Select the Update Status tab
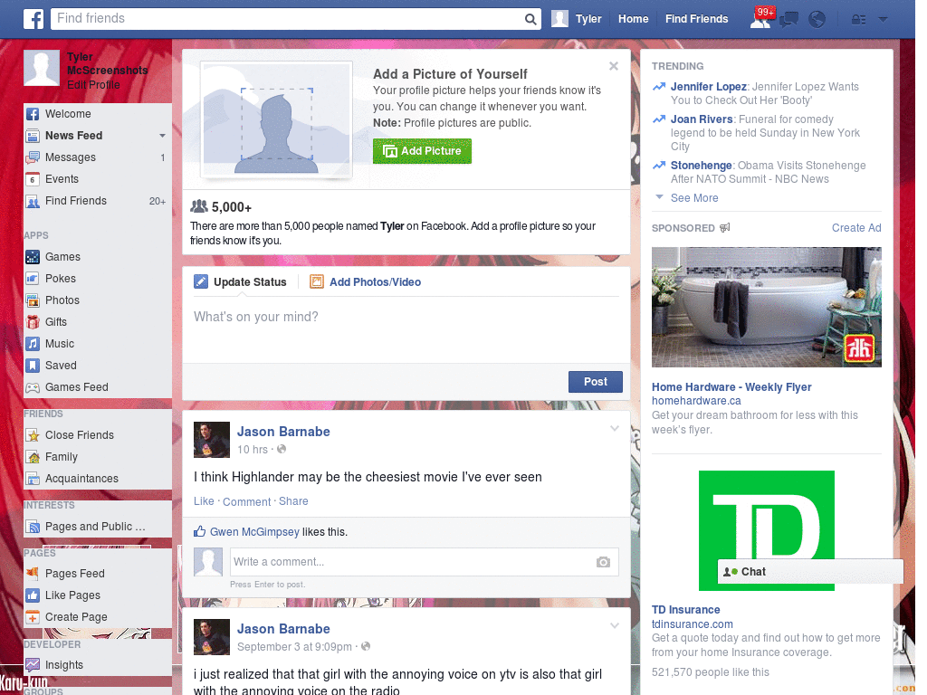Screen dimensions: 927x695 (x=241, y=282)
